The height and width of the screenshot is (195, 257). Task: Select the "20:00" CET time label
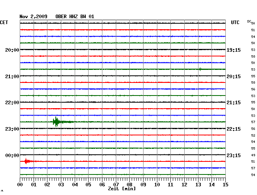click(x=12, y=50)
